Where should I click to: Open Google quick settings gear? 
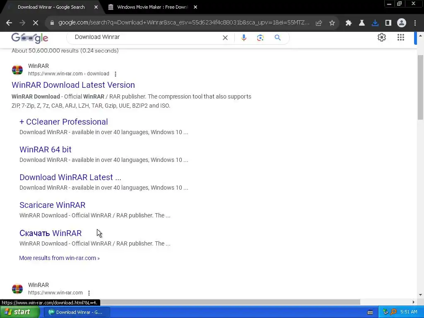(381, 37)
